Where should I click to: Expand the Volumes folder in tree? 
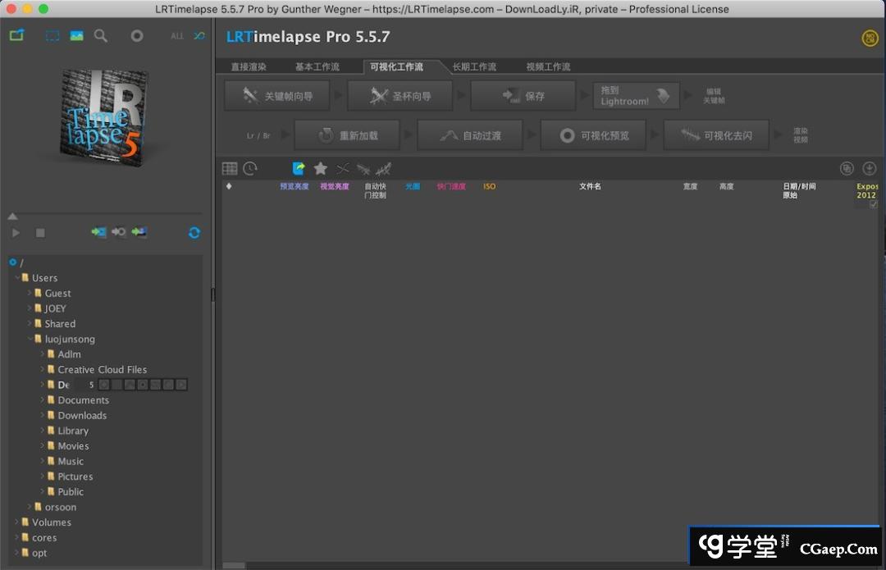16,522
